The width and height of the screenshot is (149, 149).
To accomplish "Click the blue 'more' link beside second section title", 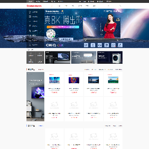I will click(41, 126).
